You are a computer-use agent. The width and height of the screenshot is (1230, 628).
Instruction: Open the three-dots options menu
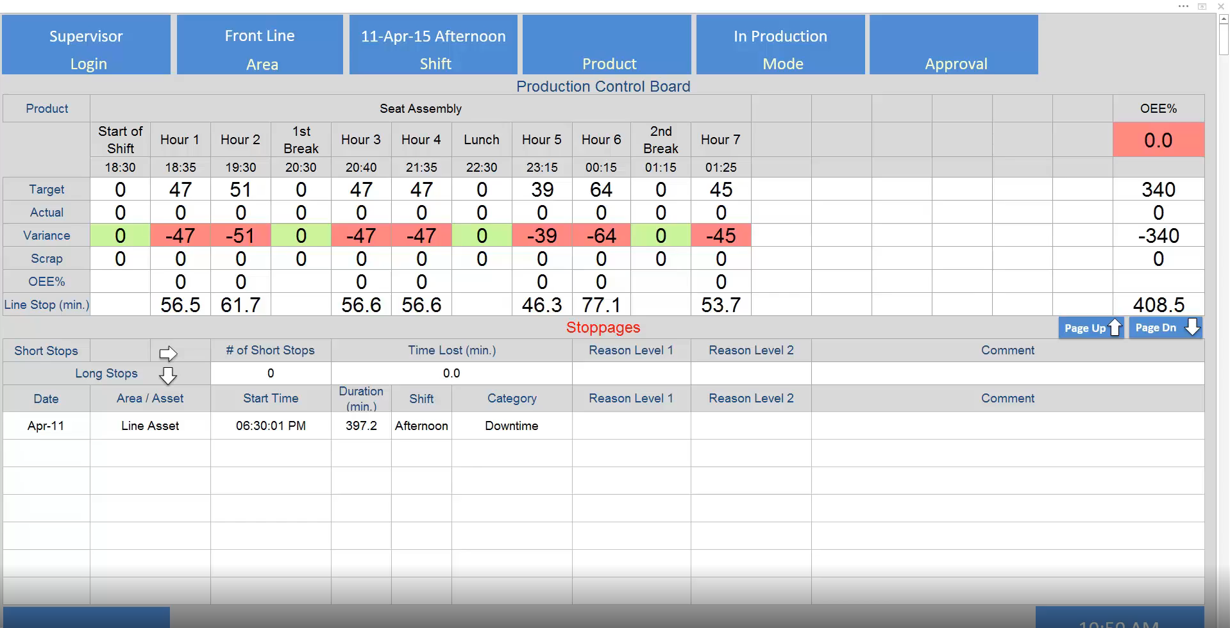click(1183, 6)
